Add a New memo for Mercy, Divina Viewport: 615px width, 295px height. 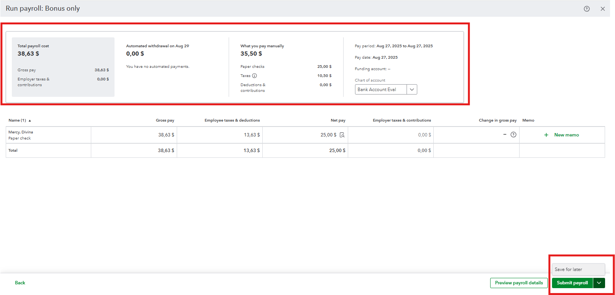tap(567, 135)
